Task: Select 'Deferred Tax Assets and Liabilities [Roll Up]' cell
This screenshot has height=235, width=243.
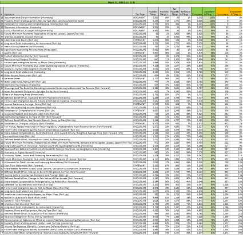Action: tap(68, 185)
